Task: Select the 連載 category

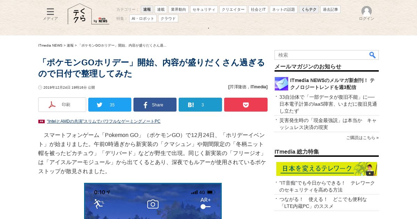Action: [161, 9]
